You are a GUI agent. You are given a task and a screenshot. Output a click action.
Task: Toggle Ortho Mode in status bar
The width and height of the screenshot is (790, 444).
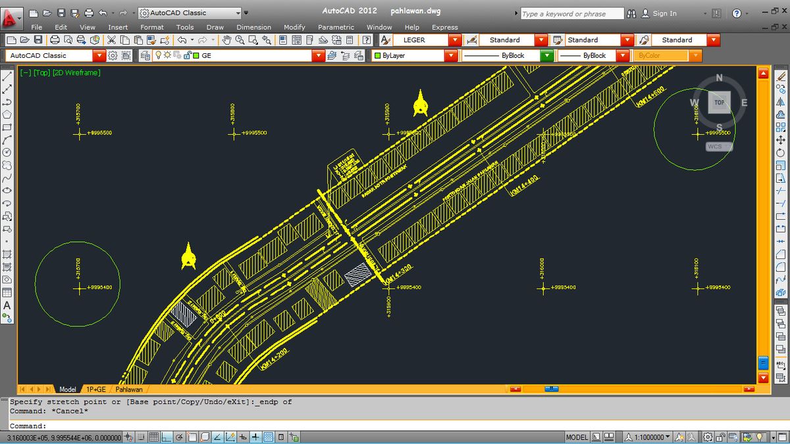click(x=167, y=437)
